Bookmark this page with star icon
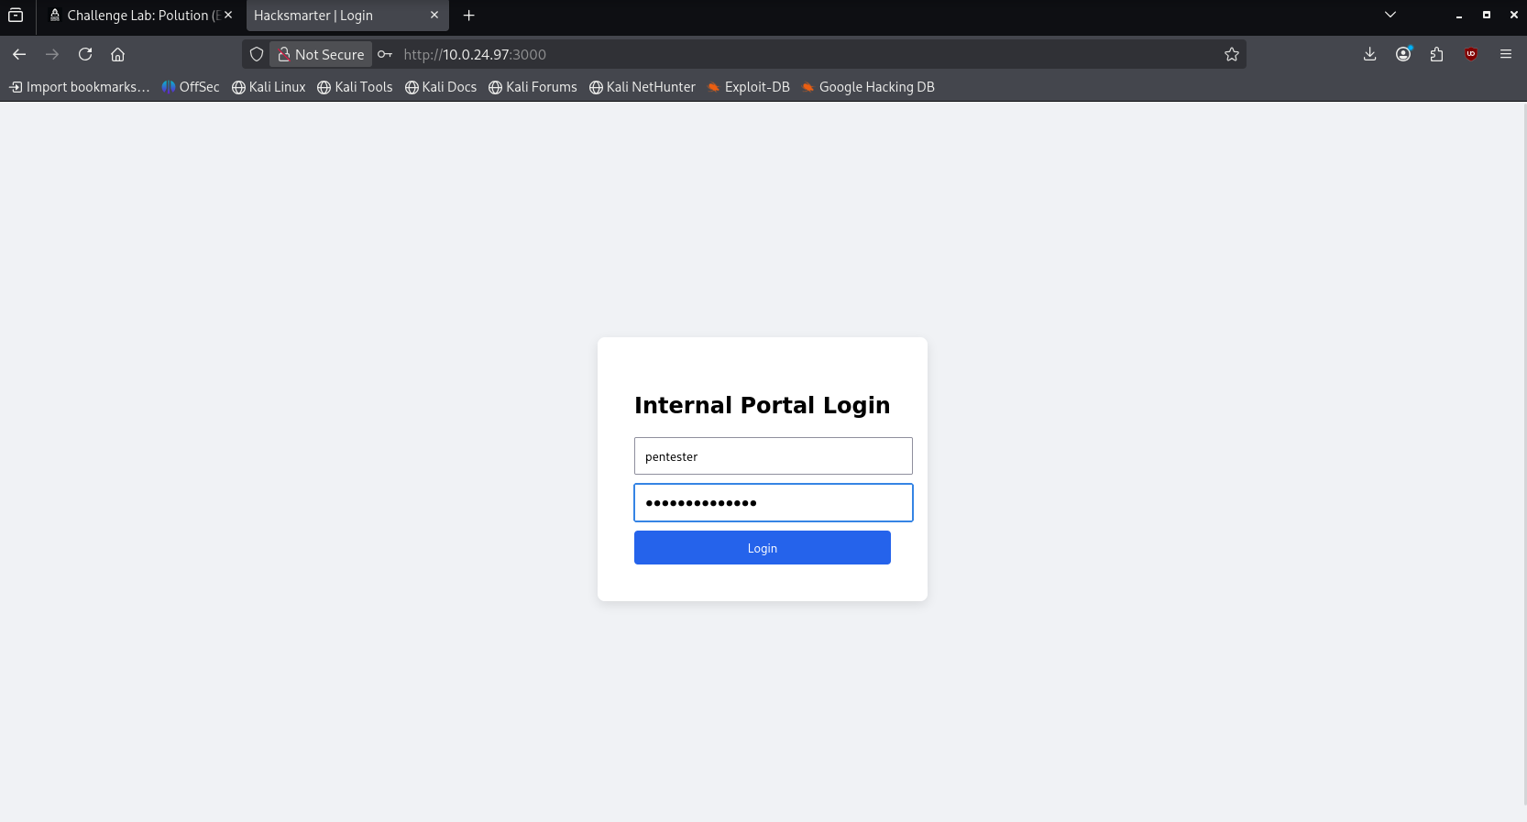The width and height of the screenshot is (1527, 822). (1232, 54)
